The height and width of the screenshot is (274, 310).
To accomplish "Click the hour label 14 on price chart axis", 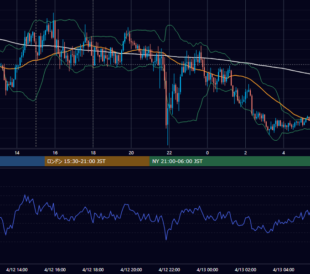I will [17, 153].
